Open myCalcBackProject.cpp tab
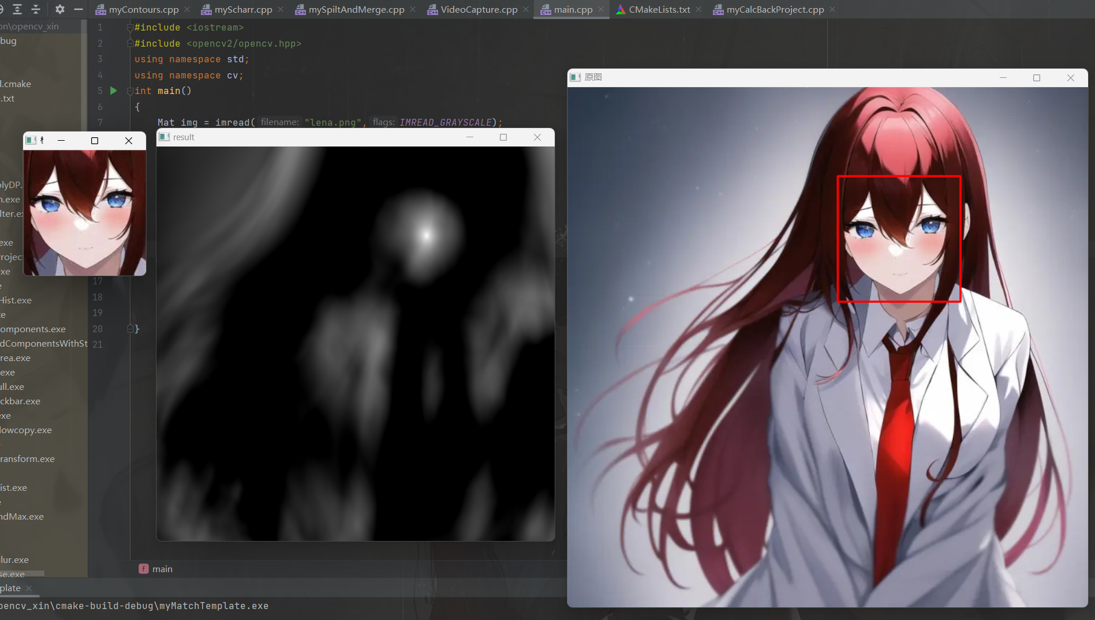The height and width of the screenshot is (620, 1095). (x=775, y=9)
